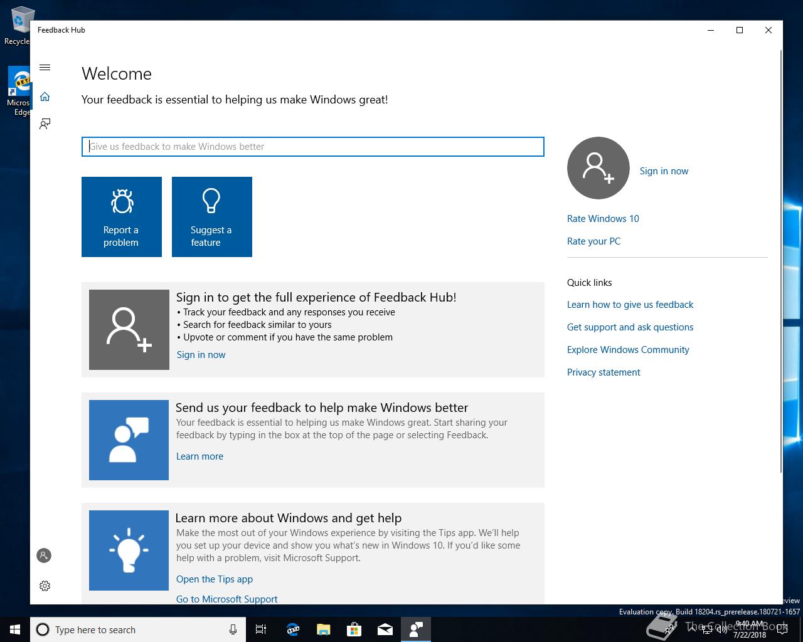This screenshot has height=642, width=803.
Task: Click the Suggest a feature tile
Action: pos(212,217)
